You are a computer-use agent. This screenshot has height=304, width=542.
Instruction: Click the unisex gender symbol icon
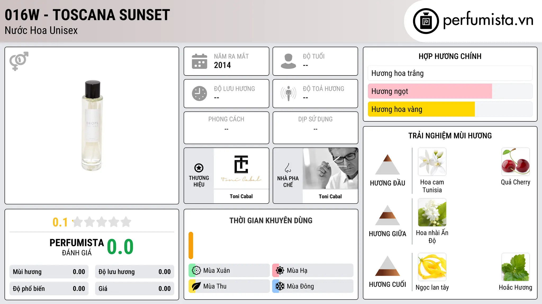coord(19,61)
